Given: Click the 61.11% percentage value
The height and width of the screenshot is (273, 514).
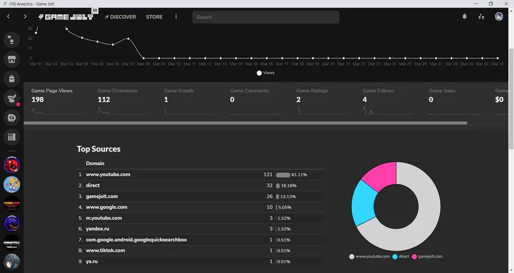Looking at the screenshot, I should click(x=299, y=175).
